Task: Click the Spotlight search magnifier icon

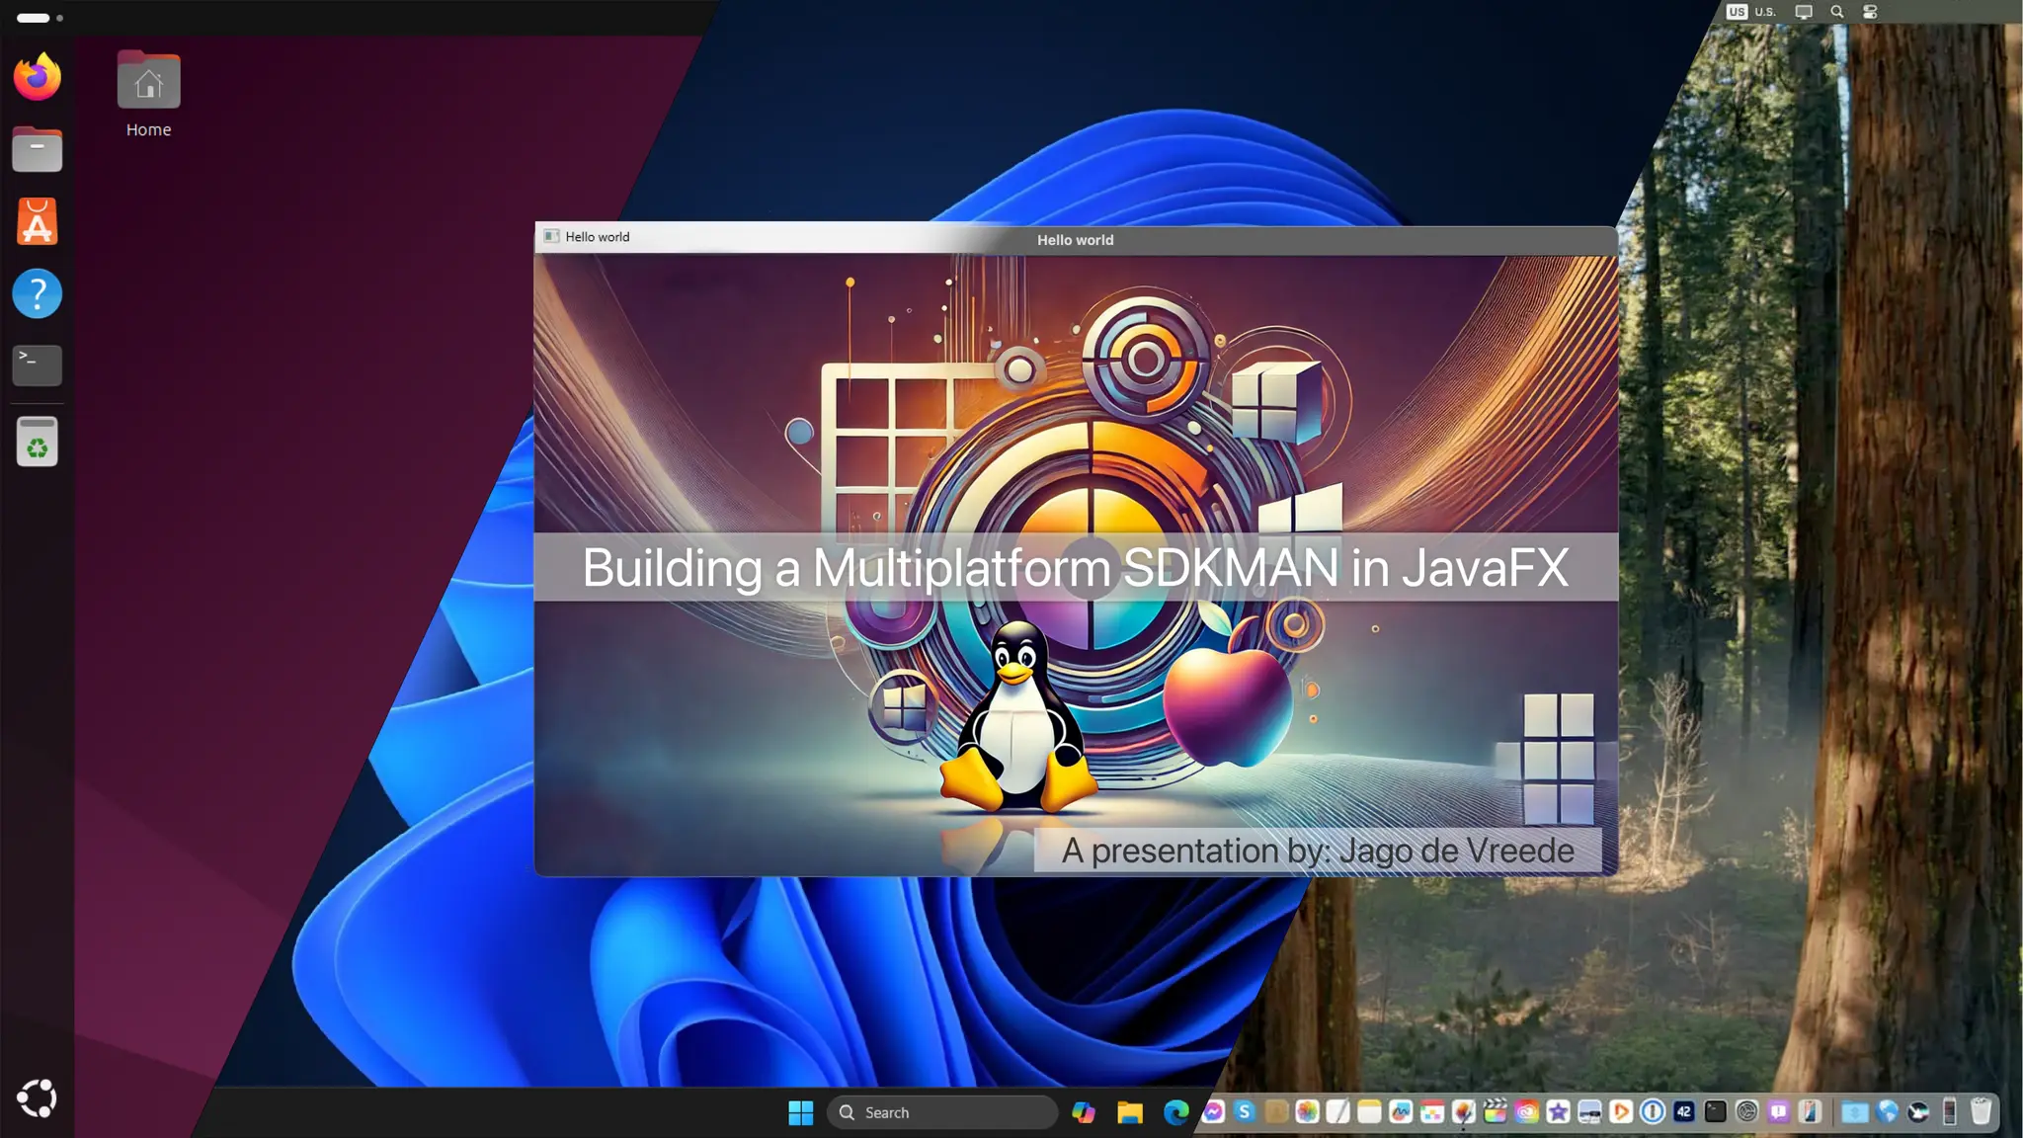Action: [x=1837, y=12]
